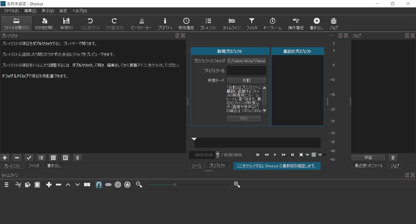
Task: Click the 開始 button
Action: click(244, 118)
